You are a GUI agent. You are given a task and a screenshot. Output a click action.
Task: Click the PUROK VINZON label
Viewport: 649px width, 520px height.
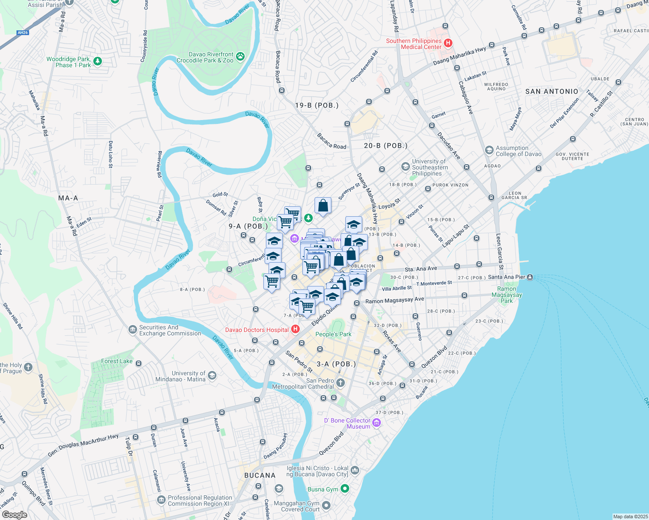(x=451, y=185)
